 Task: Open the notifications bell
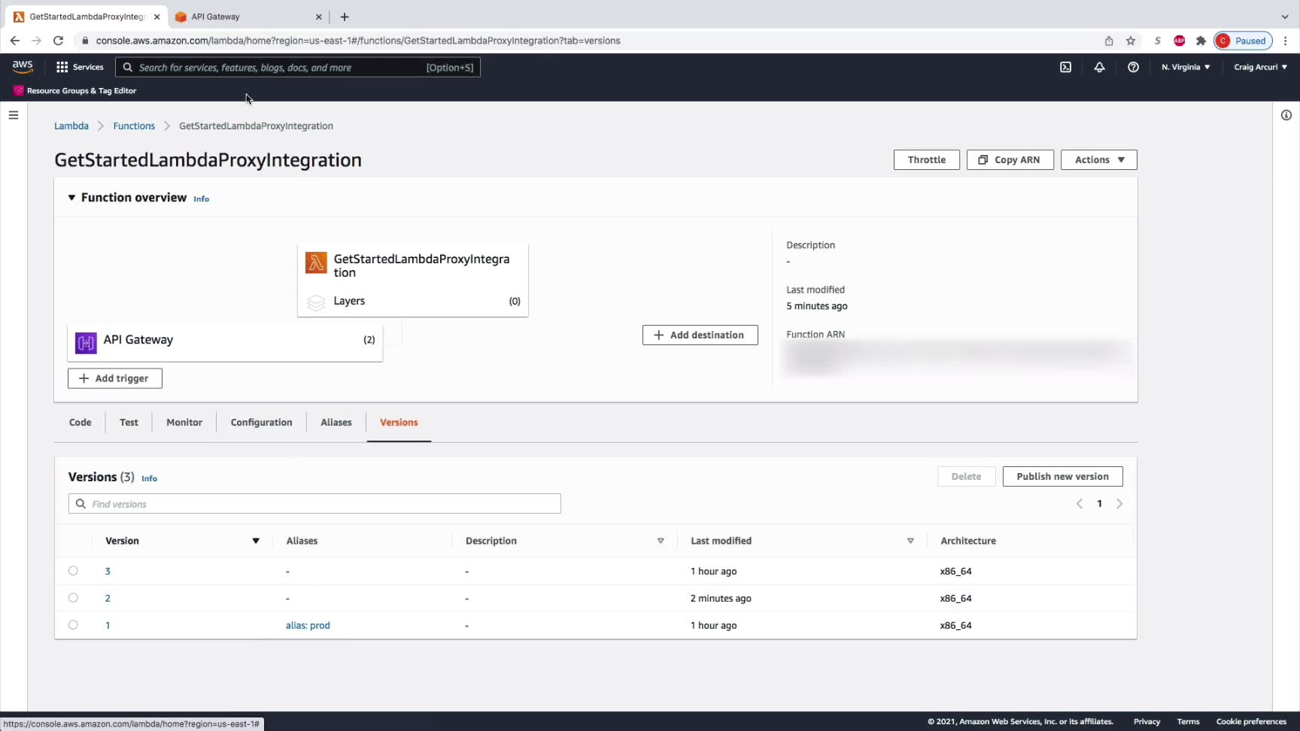pyautogui.click(x=1099, y=67)
